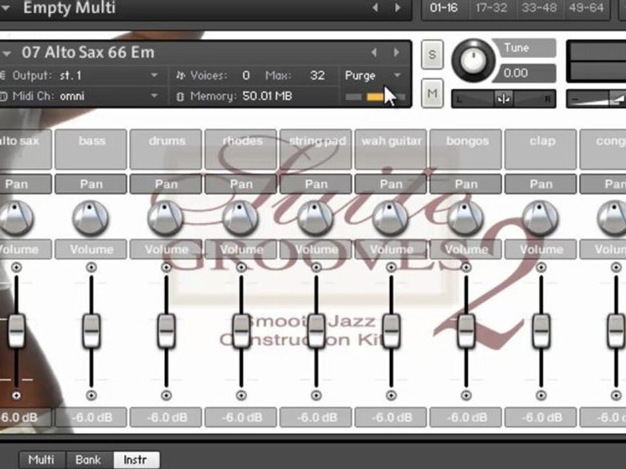Image resolution: width=626 pixels, height=469 pixels.
Task: Click the drums fader top plus button
Action: click(166, 267)
